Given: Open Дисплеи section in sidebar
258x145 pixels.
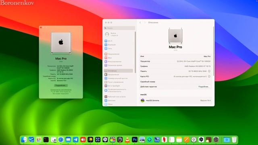Looking at the screenshot, I should pos(110,100).
